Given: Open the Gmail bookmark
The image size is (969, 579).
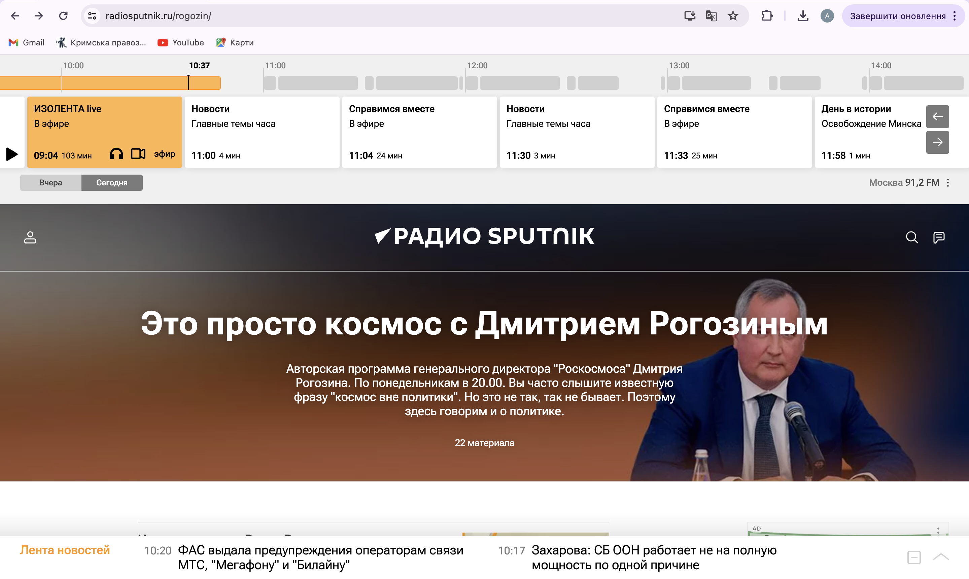Looking at the screenshot, I should click(26, 42).
